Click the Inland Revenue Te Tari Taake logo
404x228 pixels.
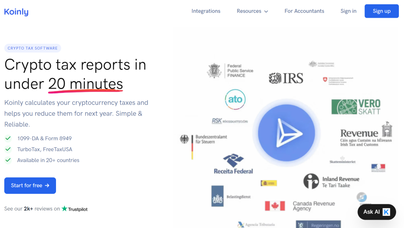[331, 182]
